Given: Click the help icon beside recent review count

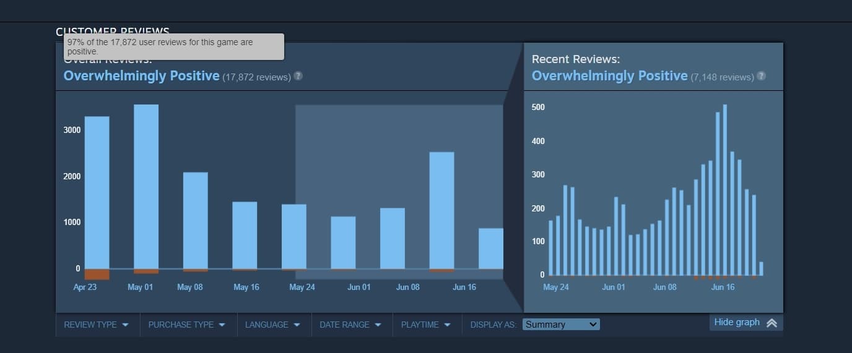Looking at the screenshot, I should pos(761,76).
